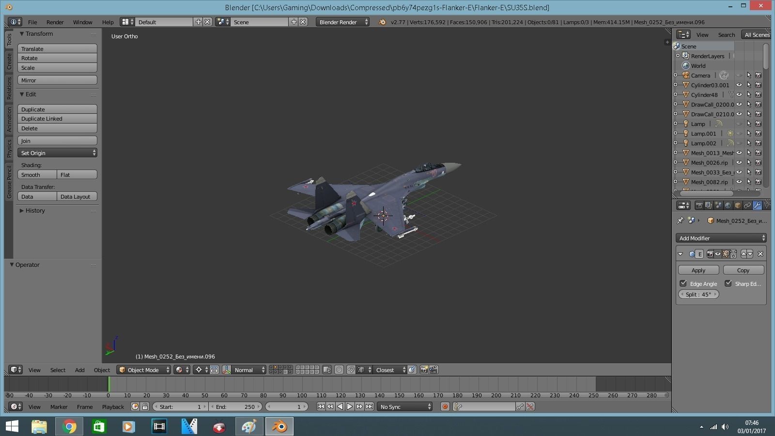Open the Blender Render engine dropdown
Viewport: 775px width, 436px height.
pyautogui.click(x=342, y=22)
